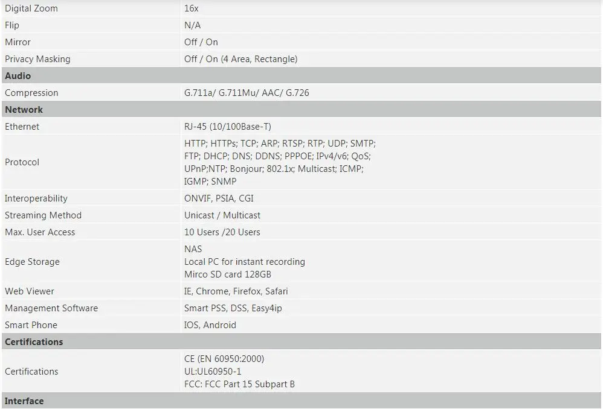Click the FCC Part 15 Subpart B line

pos(239,384)
